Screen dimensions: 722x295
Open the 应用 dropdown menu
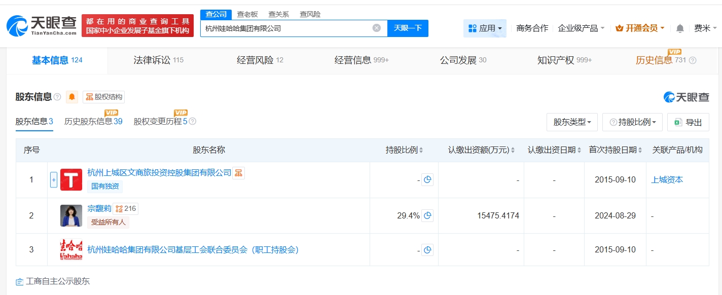(485, 28)
